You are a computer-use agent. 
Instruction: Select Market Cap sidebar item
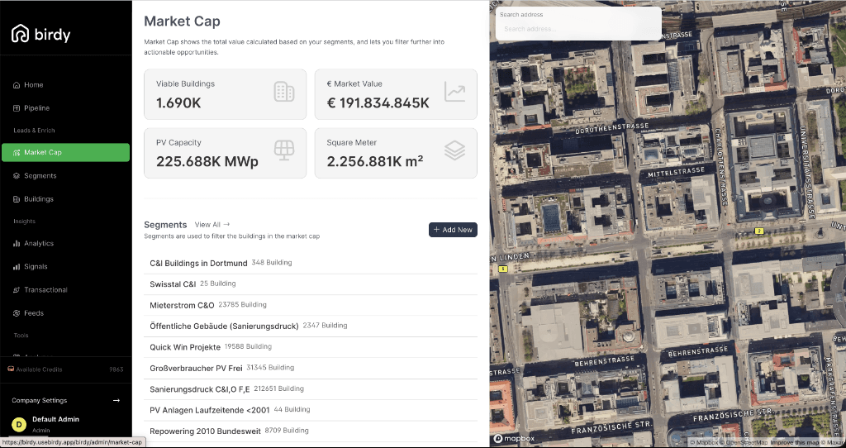(x=65, y=152)
